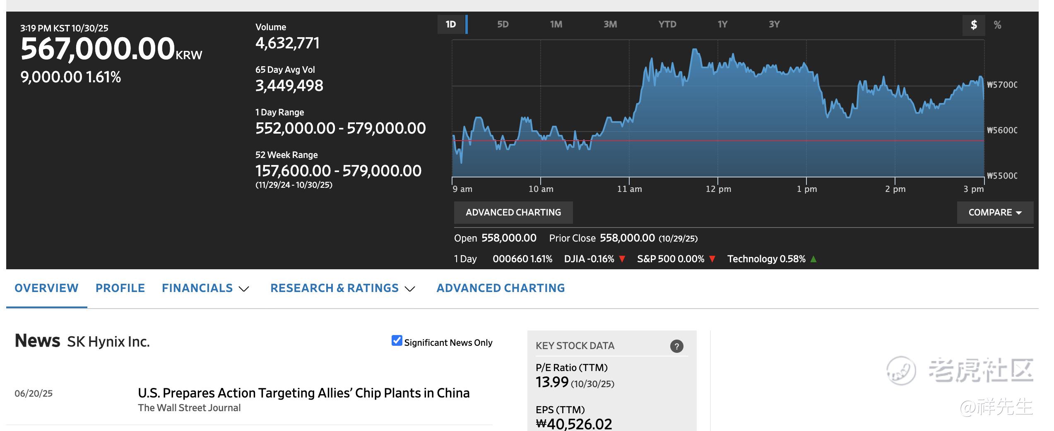Select YTD chart range
This screenshot has height=431, width=1054.
[667, 24]
